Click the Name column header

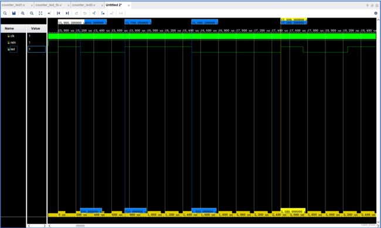tap(13, 29)
